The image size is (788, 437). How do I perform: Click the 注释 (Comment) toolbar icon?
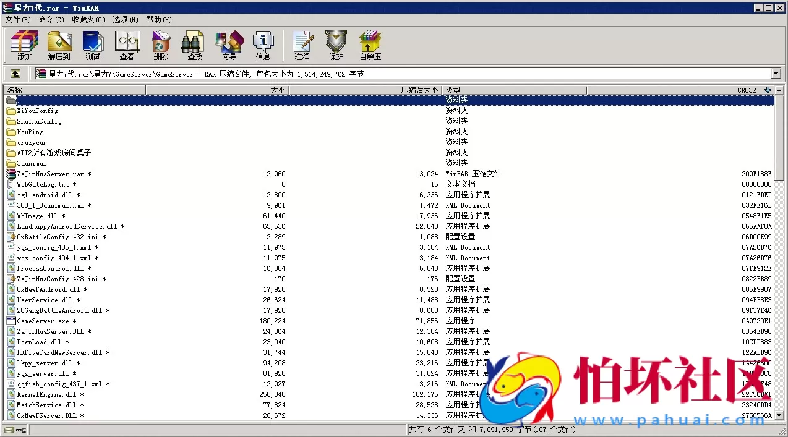(302, 45)
